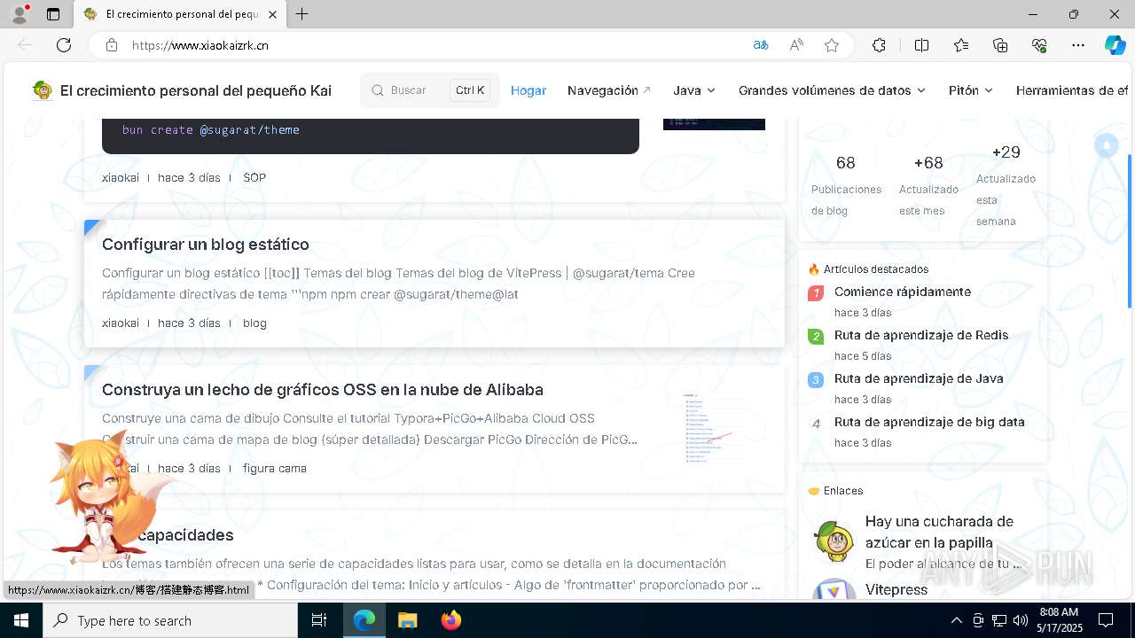Click +29 Actualizado esta semana stat
The height and width of the screenshot is (638, 1135).
point(1006,186)
